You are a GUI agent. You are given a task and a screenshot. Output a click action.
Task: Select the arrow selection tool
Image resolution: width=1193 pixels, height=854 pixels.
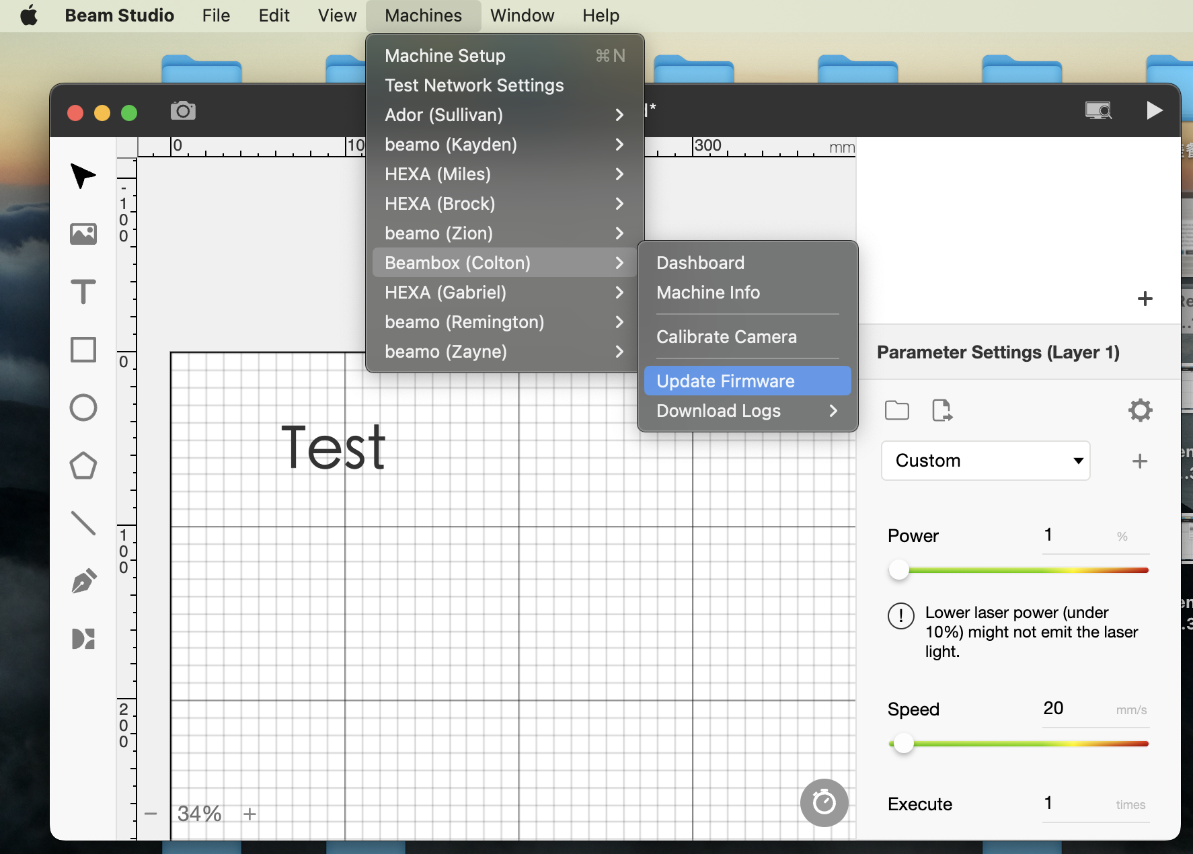pyautogui.click(x=83, y=176)
